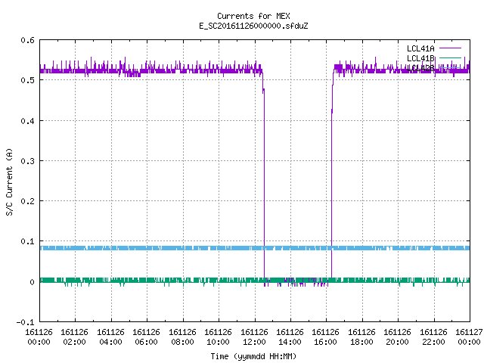Click the y-axis tick value 0.5
Viewport: 484px width, 363px height.
click(27, 80)
